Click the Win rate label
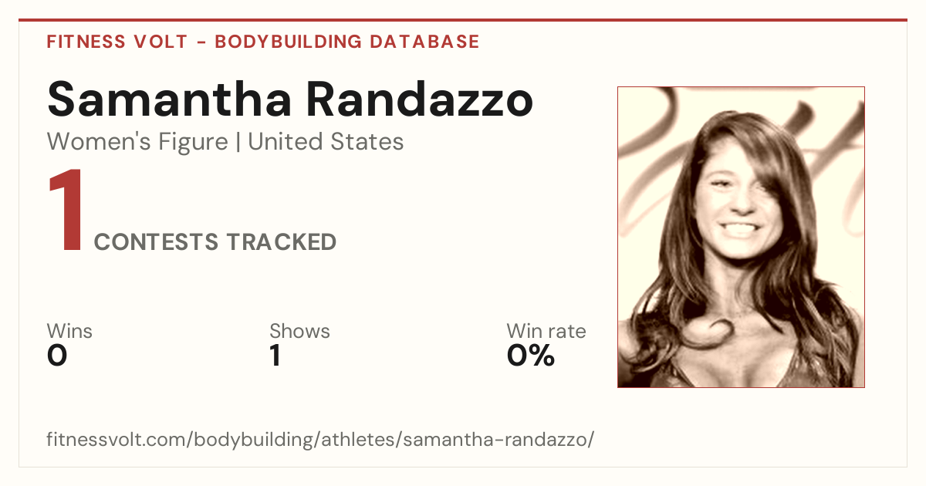926x486 pixels. [546, 331]
